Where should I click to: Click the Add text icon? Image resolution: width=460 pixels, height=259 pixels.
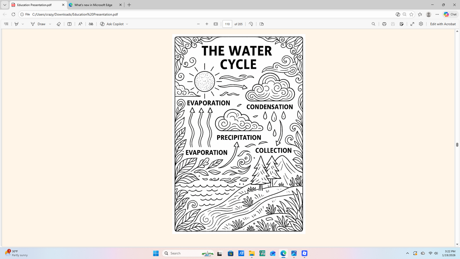click(69, 24)
